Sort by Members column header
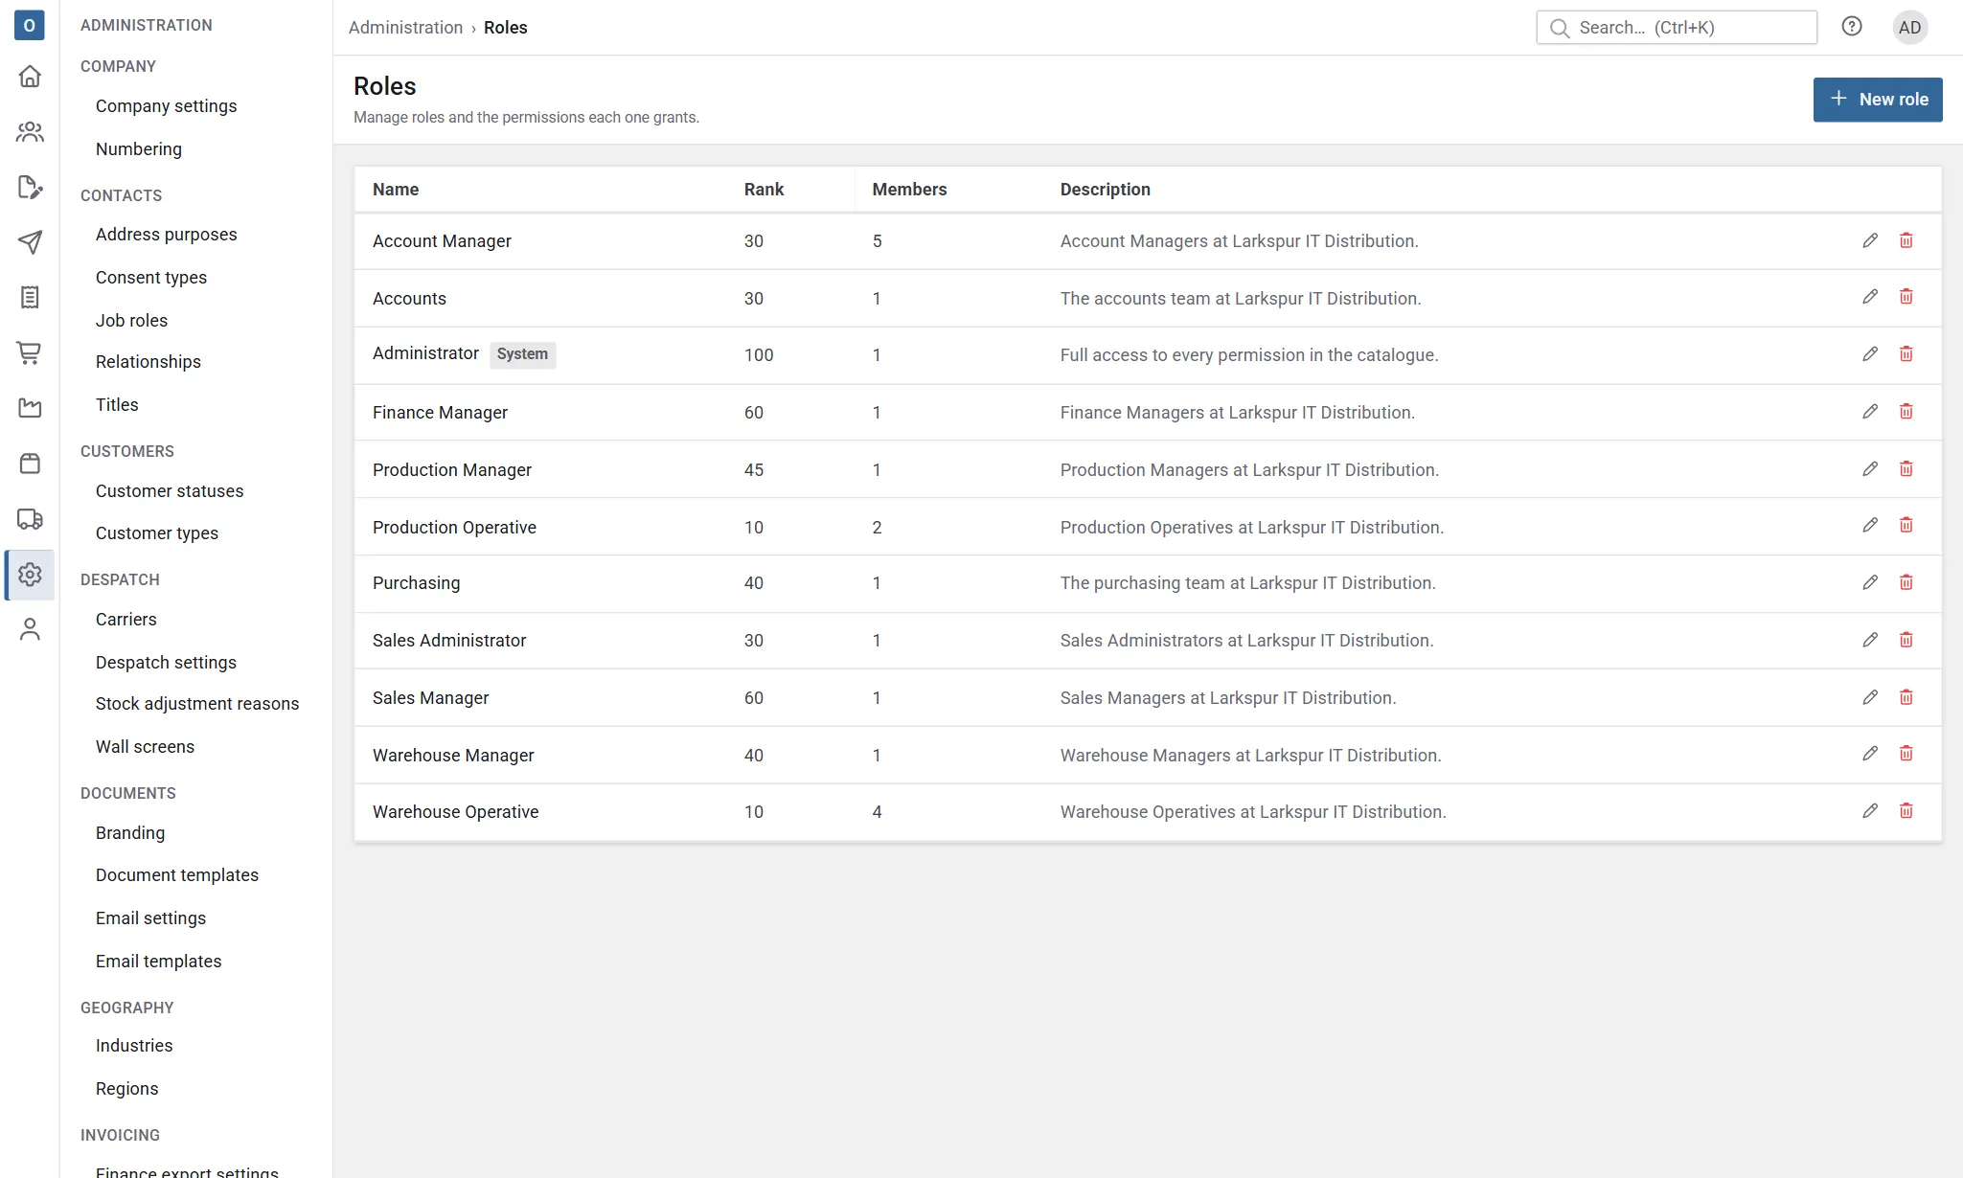 click(909, 190)
